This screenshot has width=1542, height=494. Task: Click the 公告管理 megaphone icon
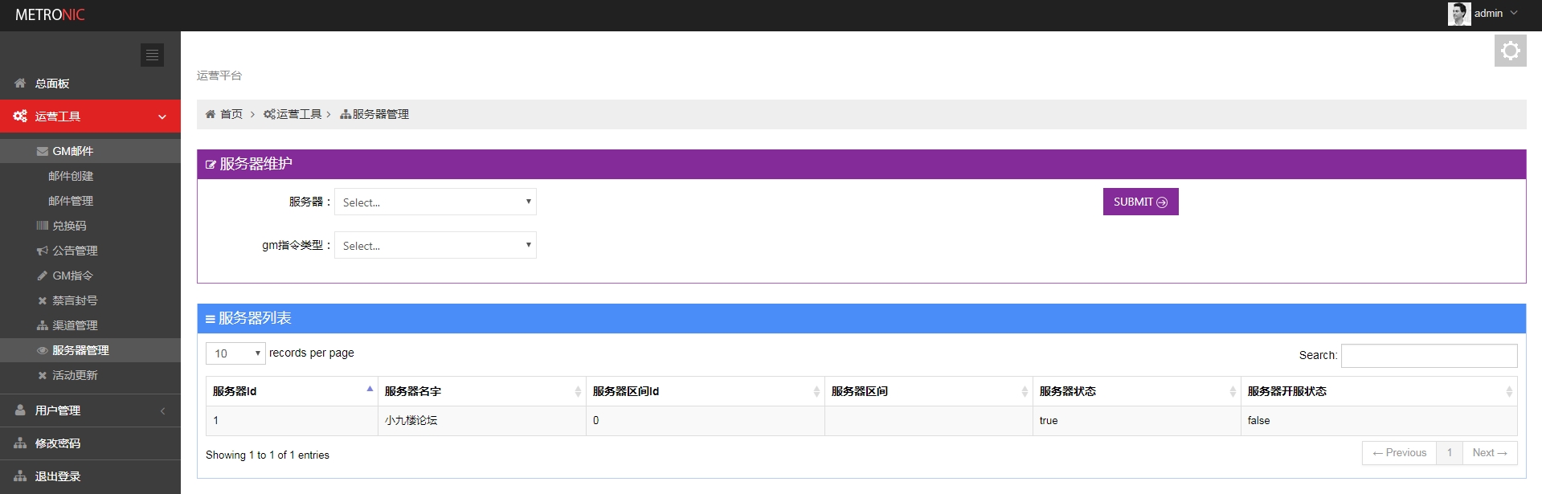pos(42,251)
